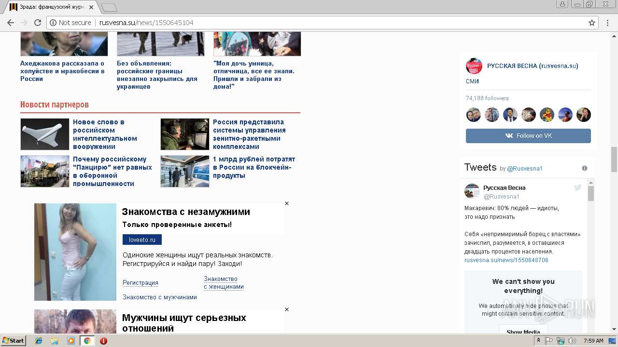Open a new tab with the new tab button
Viewport: 618px width, 347px height.
click(x=109, y=7)
